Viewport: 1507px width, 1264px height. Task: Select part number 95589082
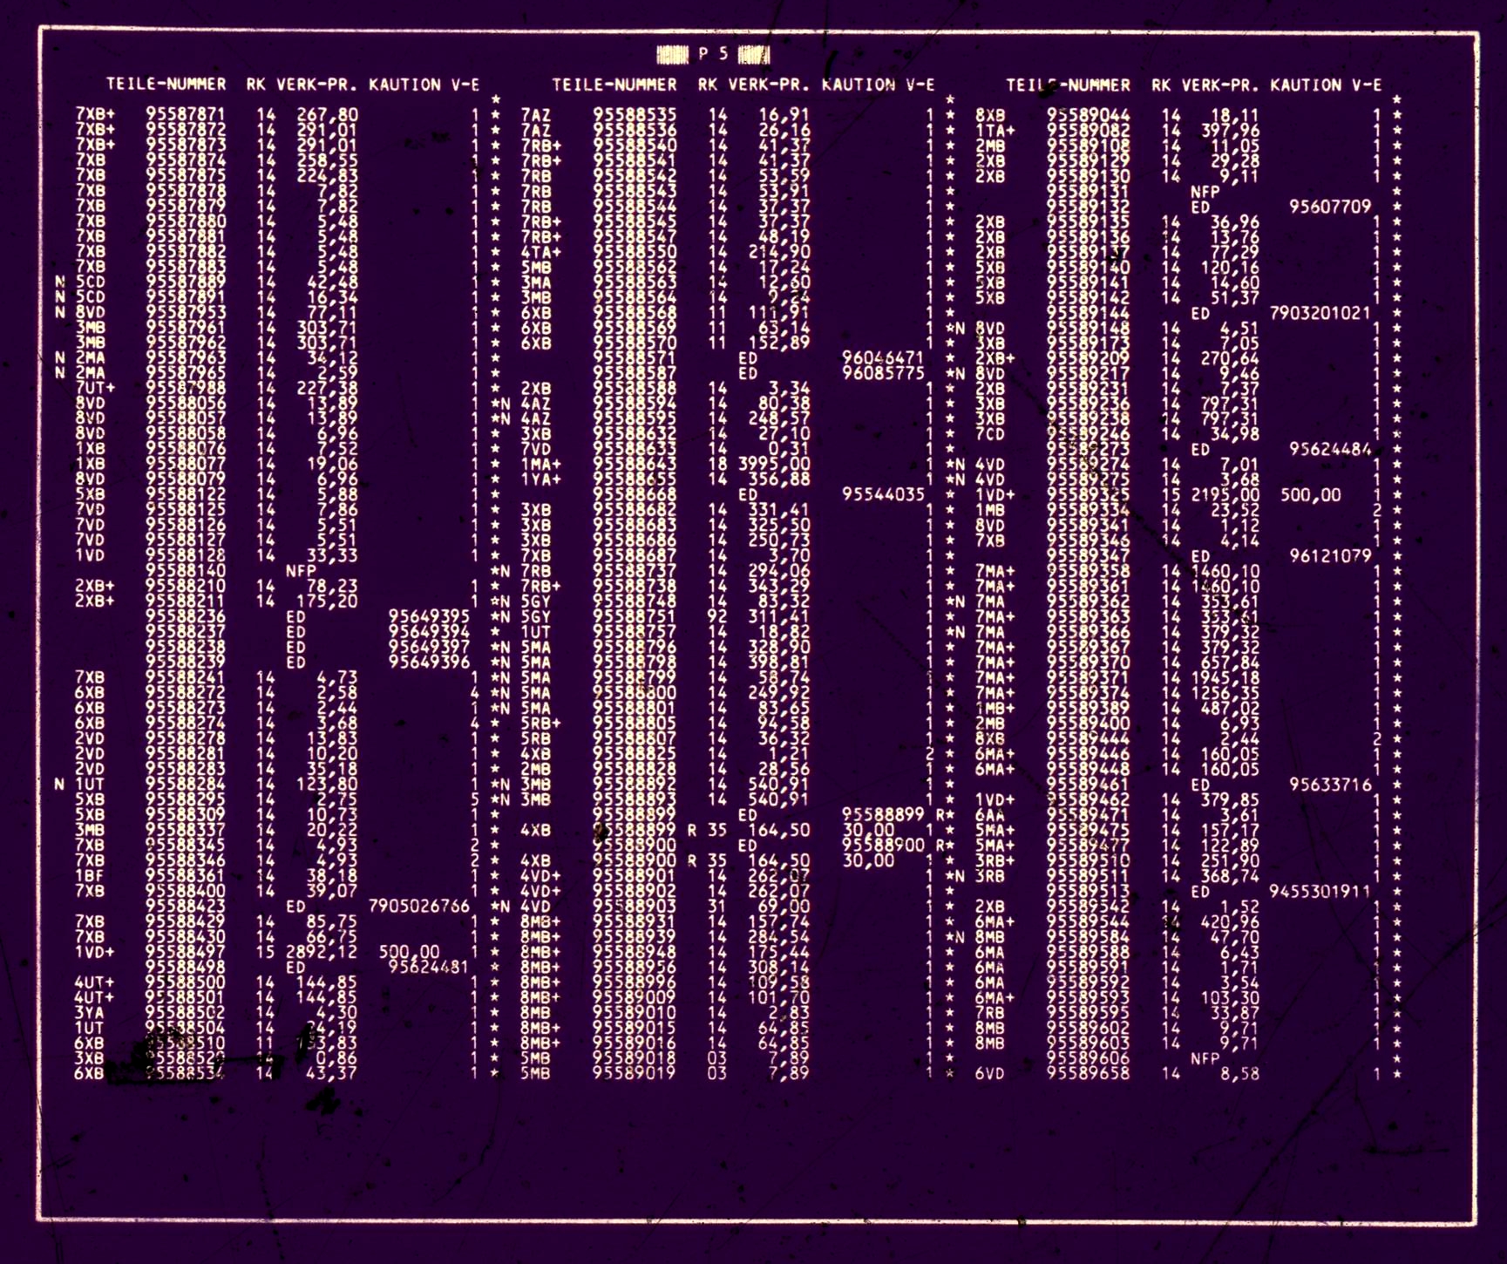click(1089, 130)
